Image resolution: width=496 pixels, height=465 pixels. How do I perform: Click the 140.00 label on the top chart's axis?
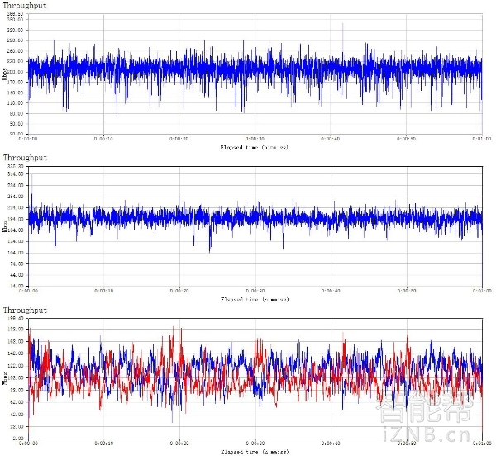pyautogui.click(x=15, y=93)
